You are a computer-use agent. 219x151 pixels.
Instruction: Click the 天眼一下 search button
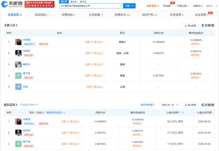129,6
